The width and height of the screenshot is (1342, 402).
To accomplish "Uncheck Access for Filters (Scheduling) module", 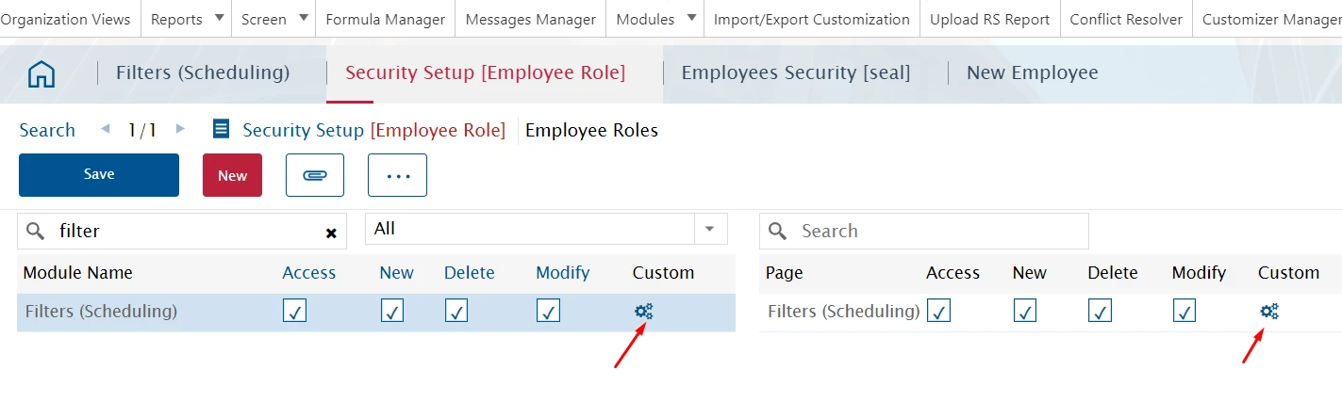I will tap(294, 312).
